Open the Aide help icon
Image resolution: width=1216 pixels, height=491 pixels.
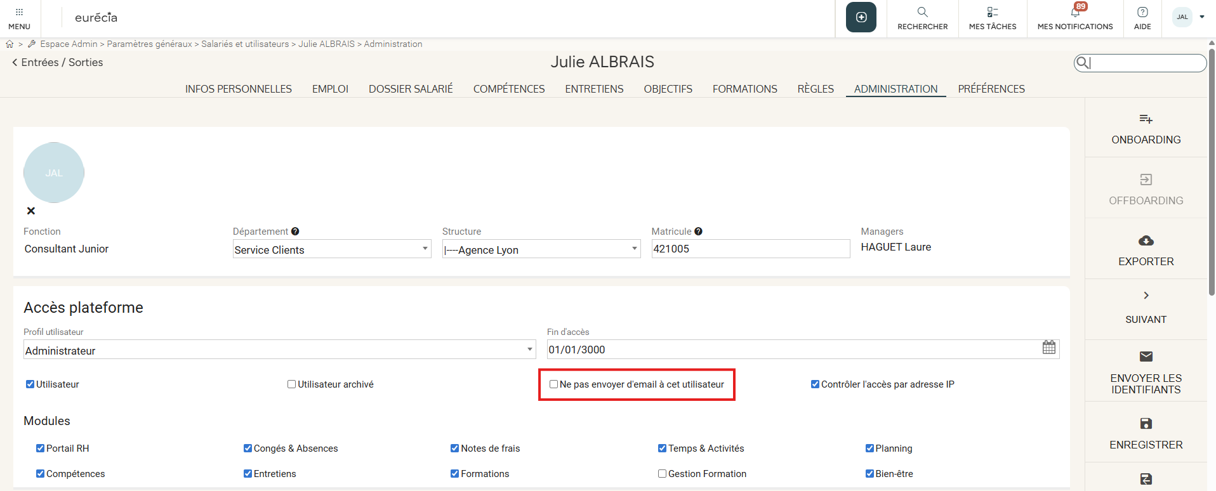(x=1142, y=12)
